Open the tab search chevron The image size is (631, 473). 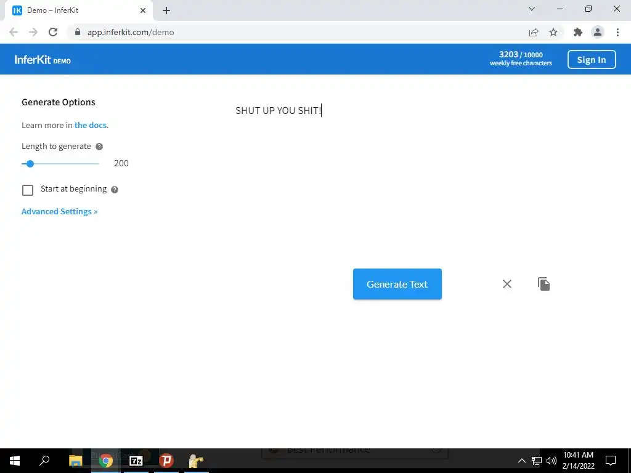pos(532,9)
